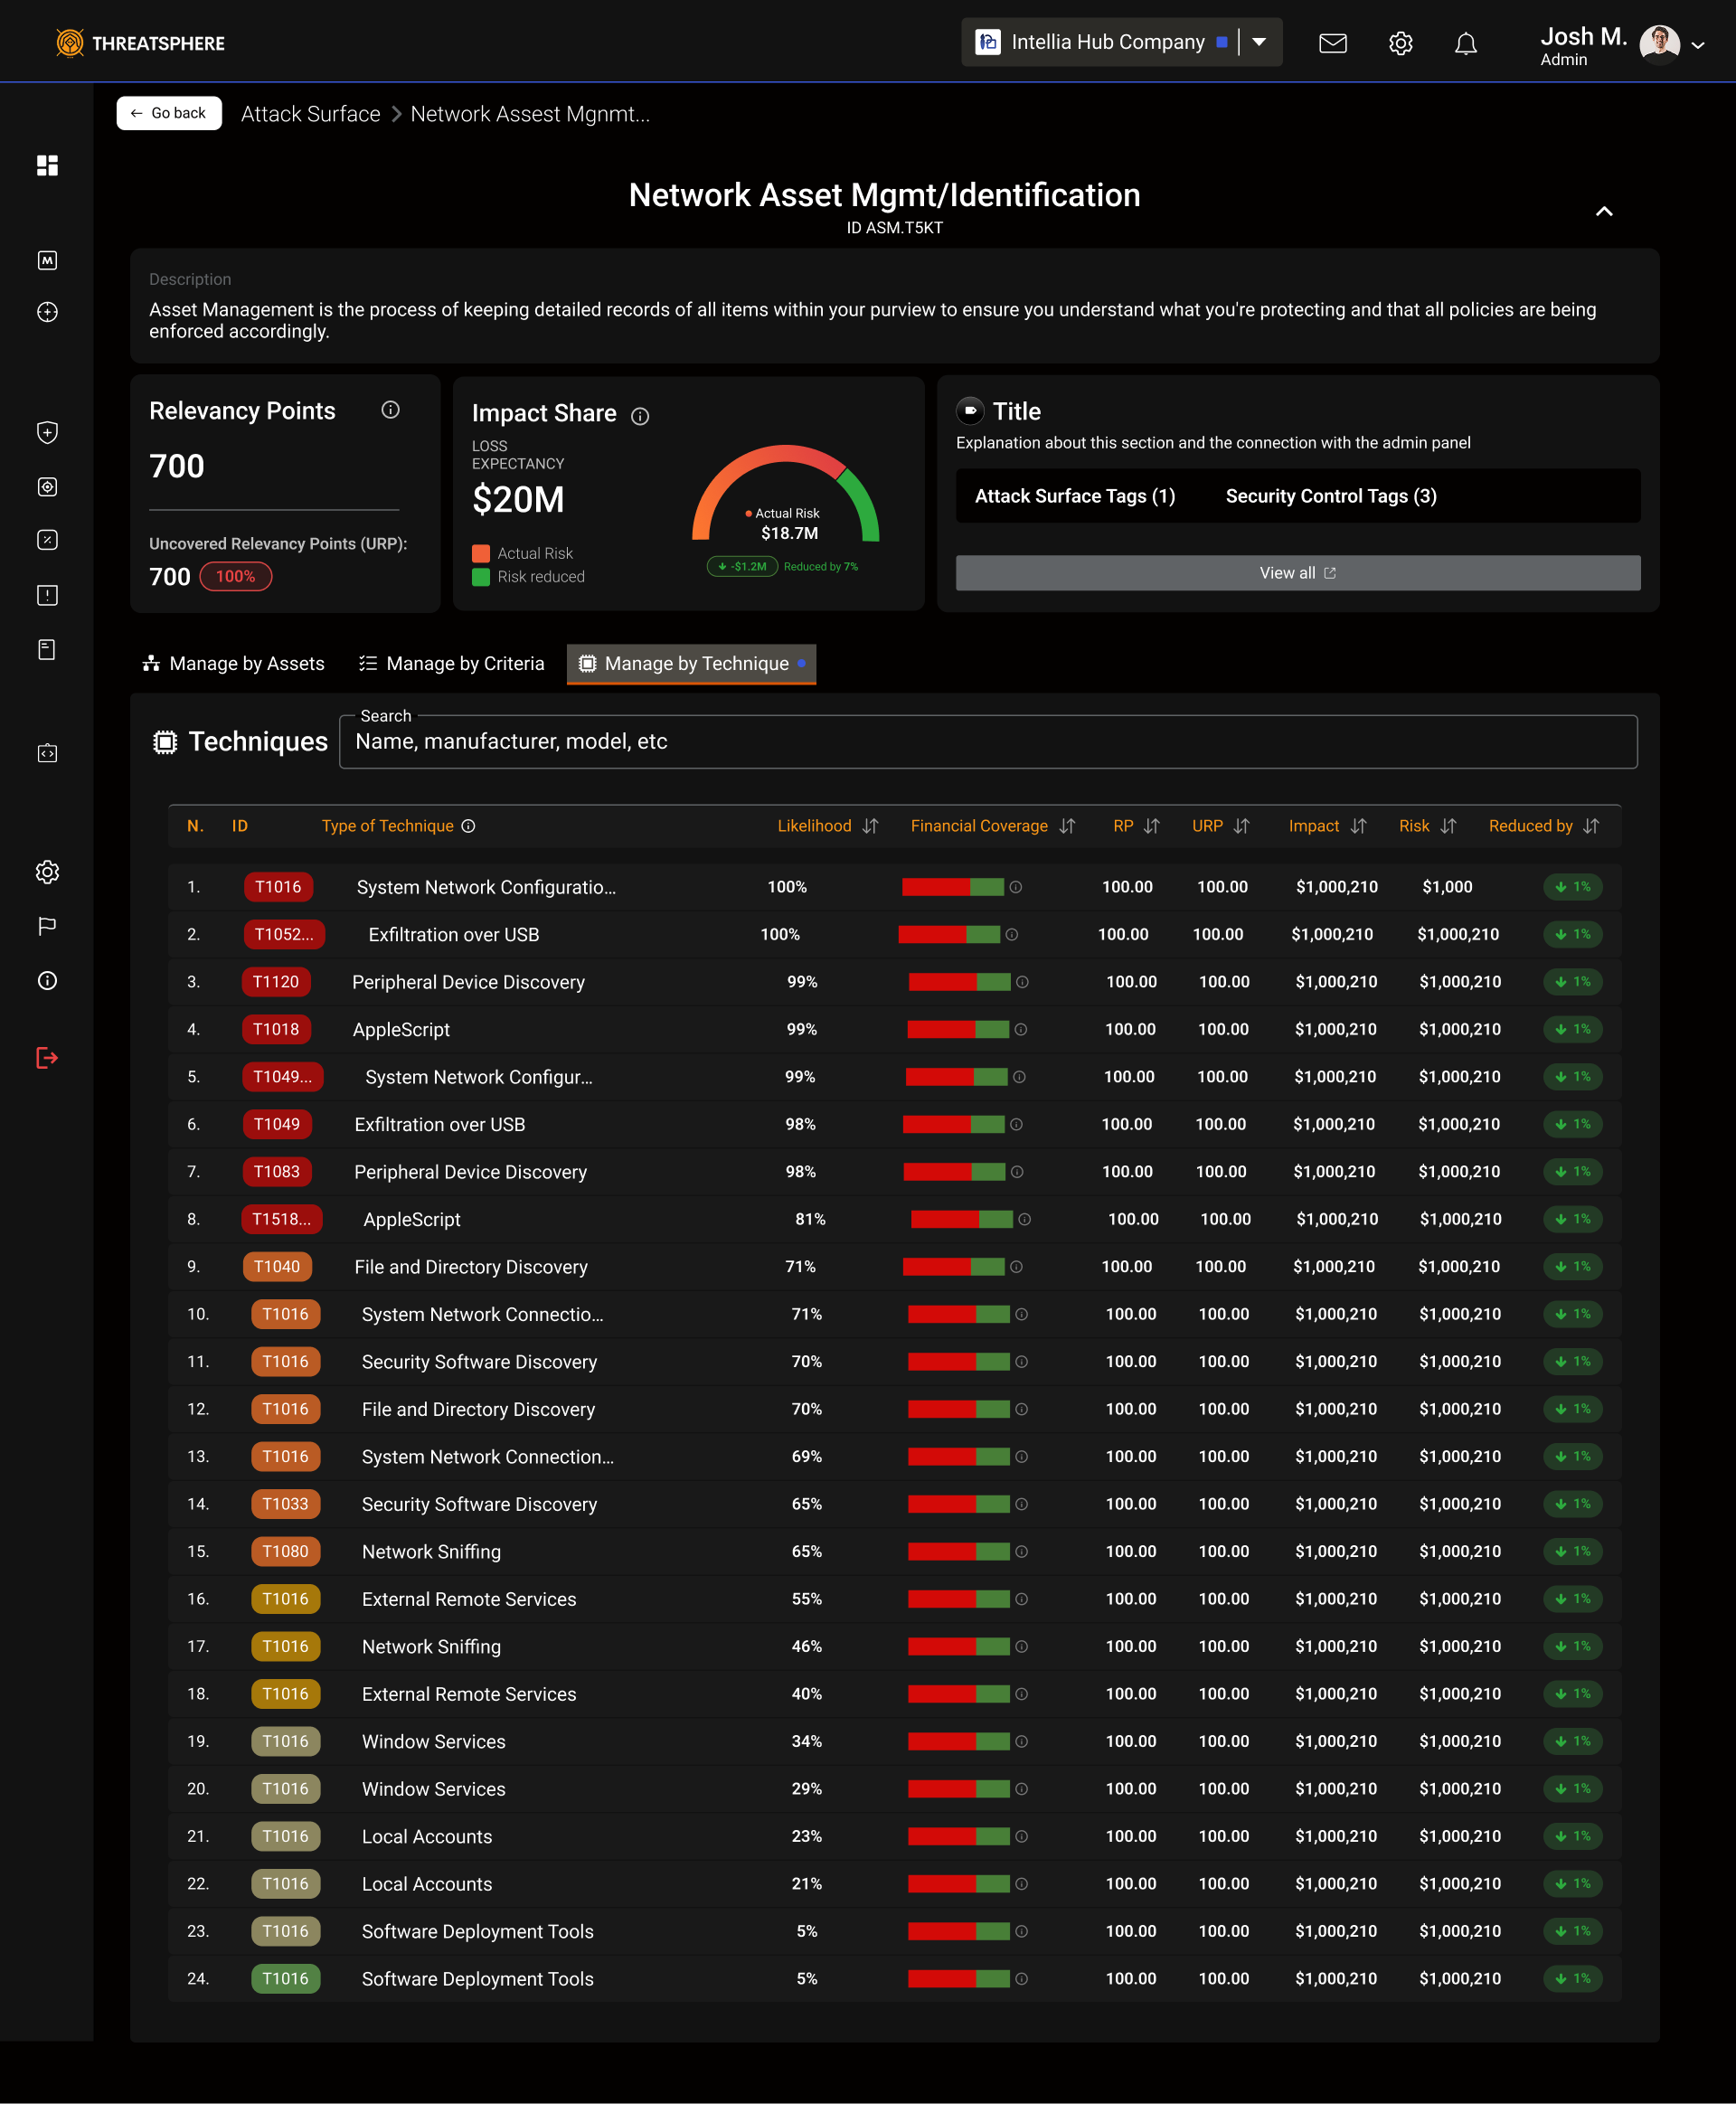Select the Security Control Tags (3) tab
This screenshot has width=1736, height=2104.
tap(1330, 496)
